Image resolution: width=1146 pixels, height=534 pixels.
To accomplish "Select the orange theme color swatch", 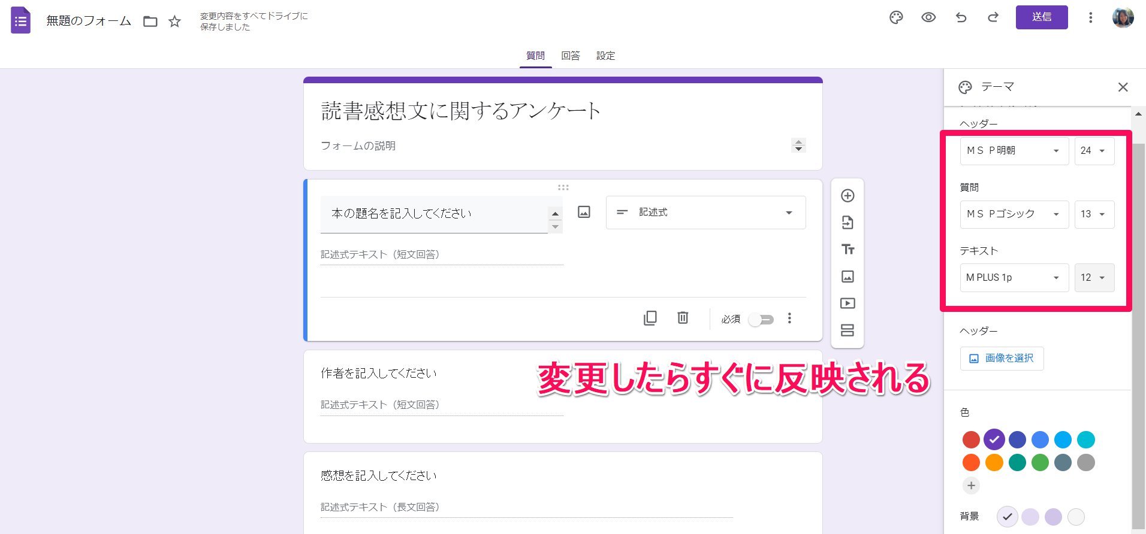I will pos(994,463).
